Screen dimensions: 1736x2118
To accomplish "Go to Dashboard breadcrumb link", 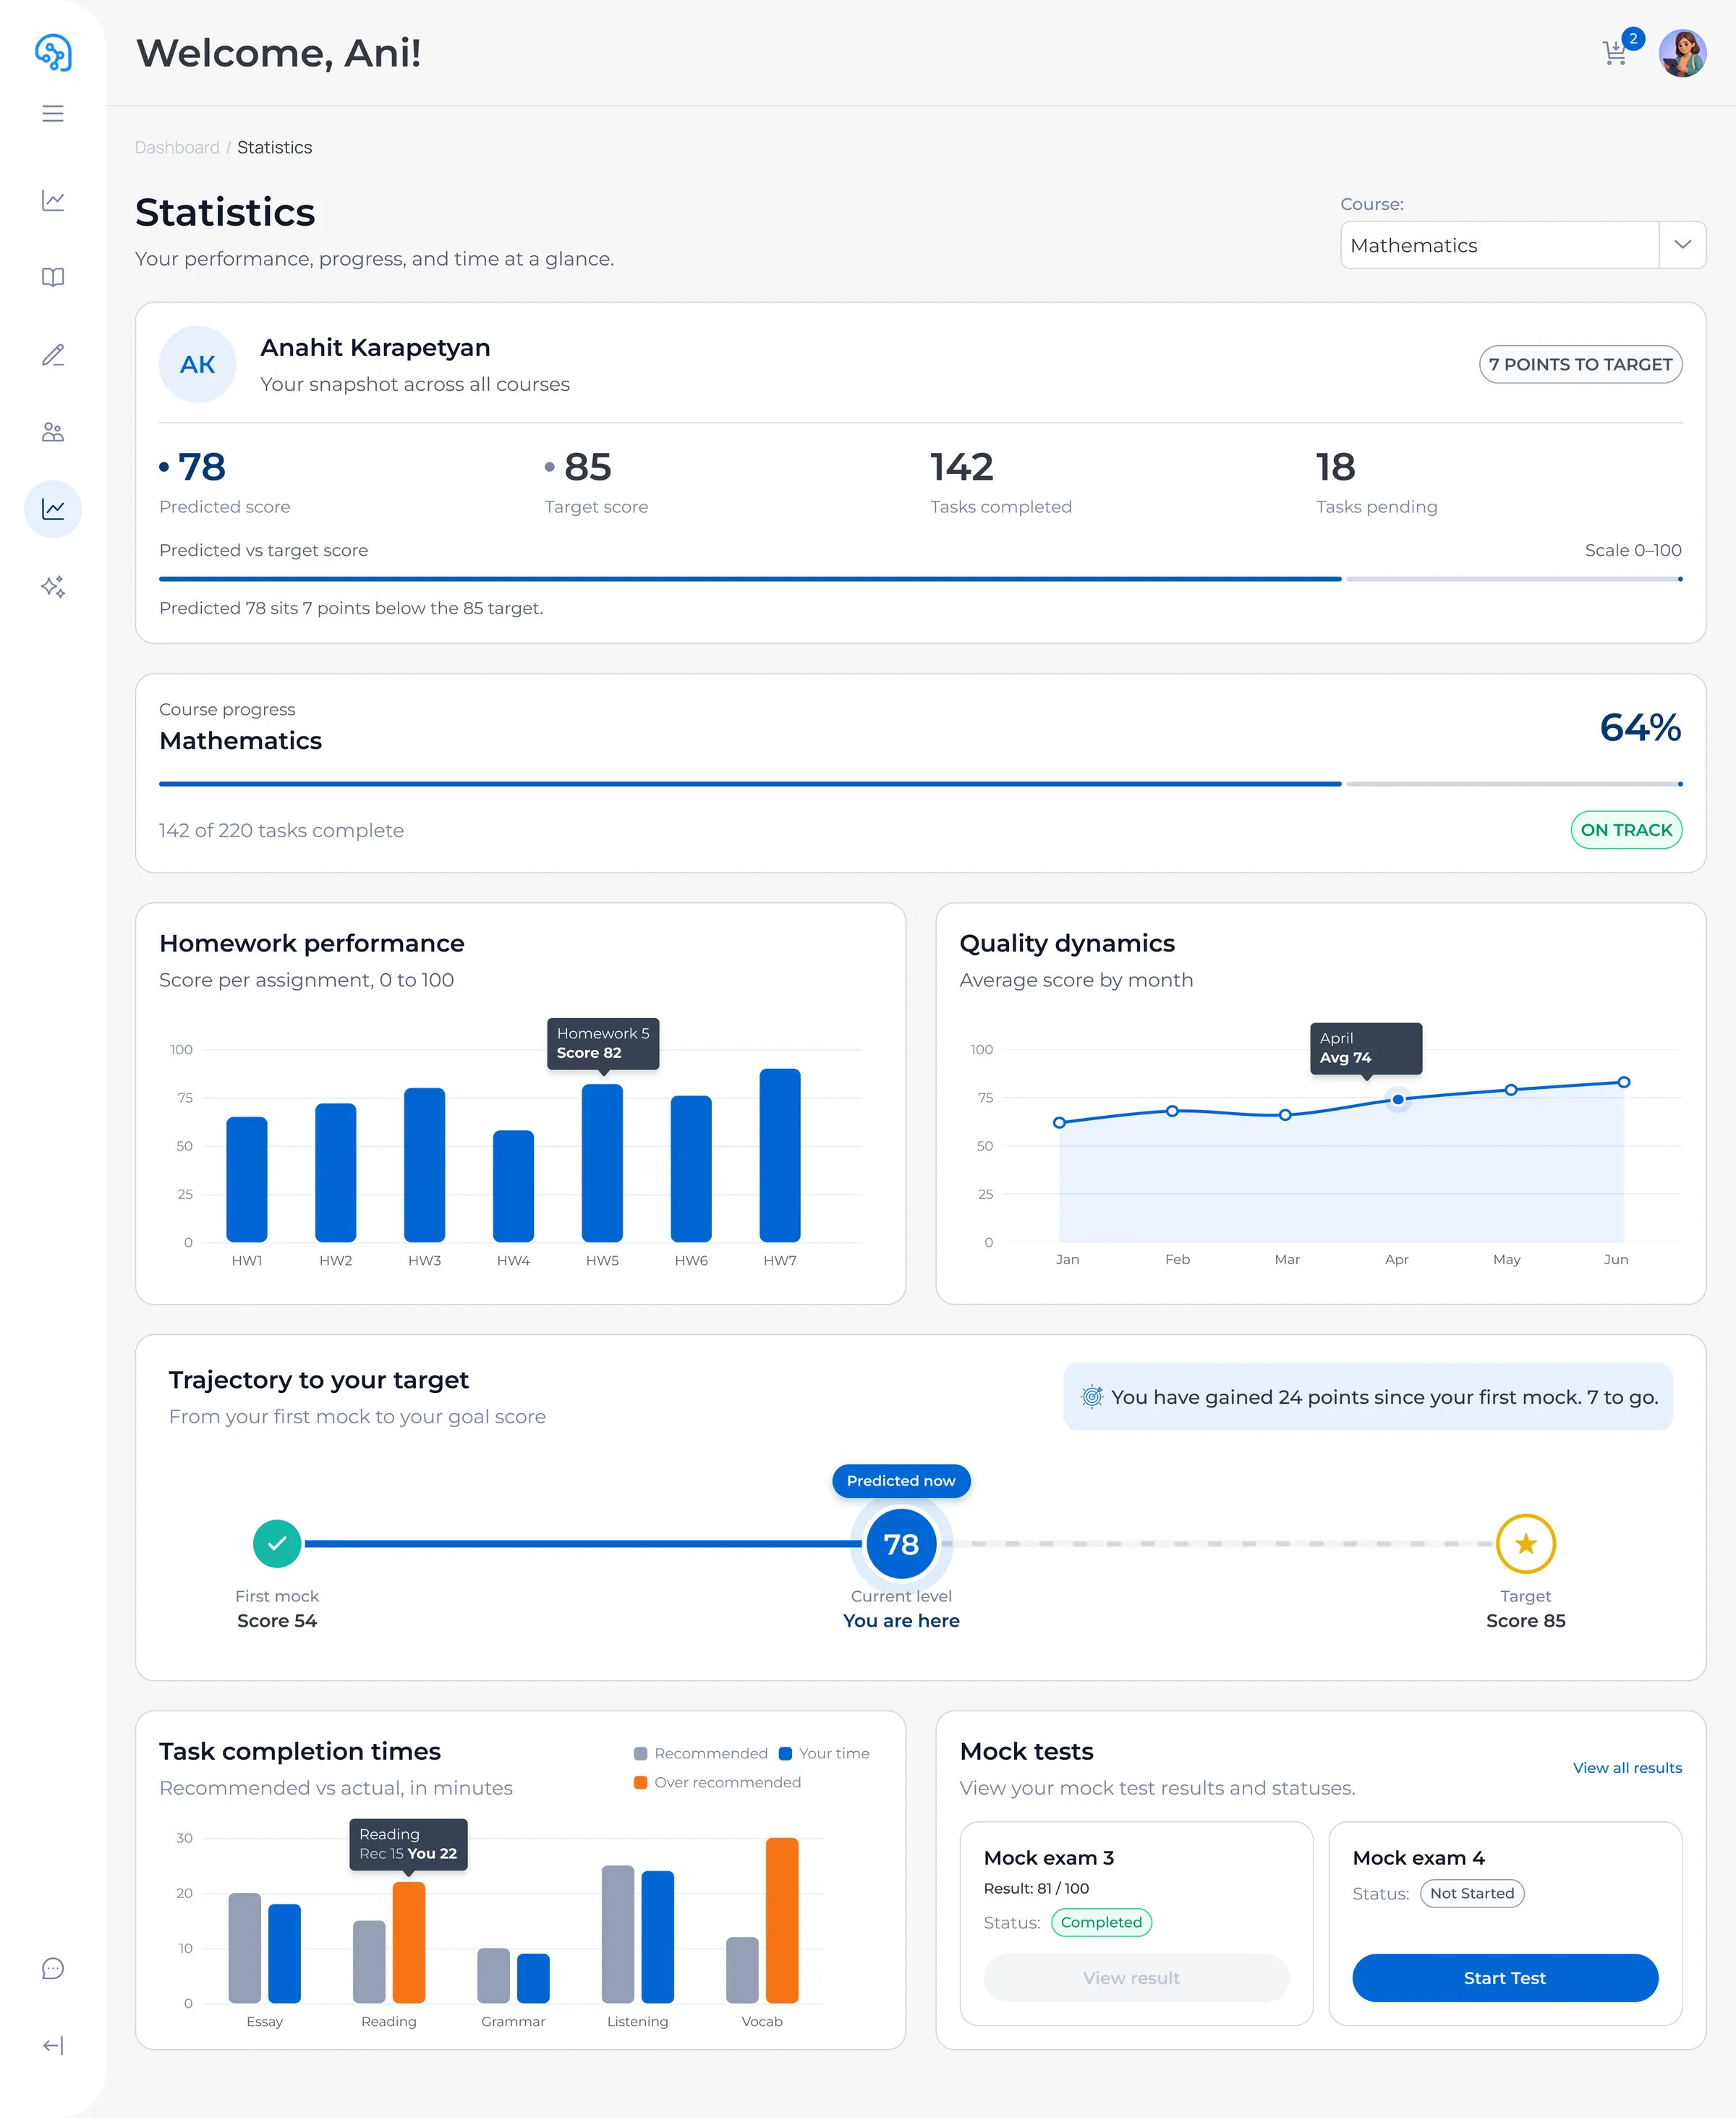I will click(x=177, y=147).
